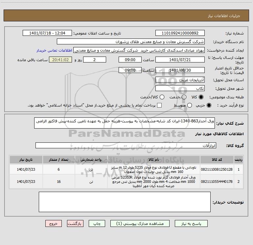The width and height of the screenshot is (253, 245).
Task: Click the request creator field بهزاد عبادی
Action: (139, 50)
